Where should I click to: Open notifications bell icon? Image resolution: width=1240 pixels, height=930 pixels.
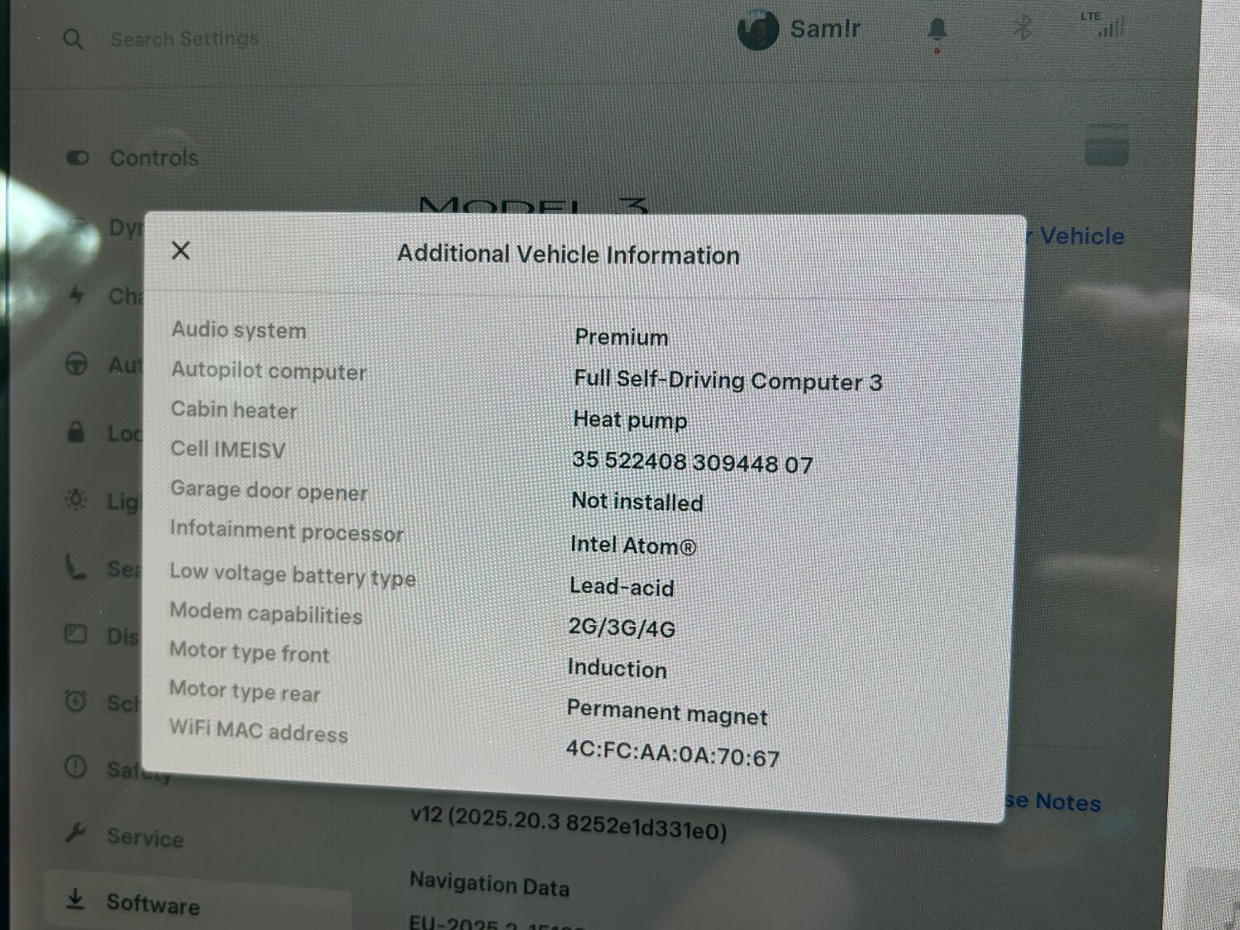tap(937, 32)
